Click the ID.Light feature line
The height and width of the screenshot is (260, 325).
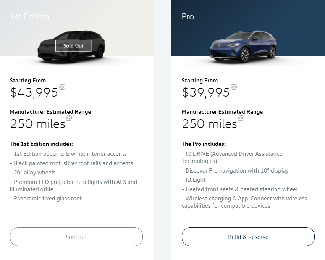[x=194, y=180]
